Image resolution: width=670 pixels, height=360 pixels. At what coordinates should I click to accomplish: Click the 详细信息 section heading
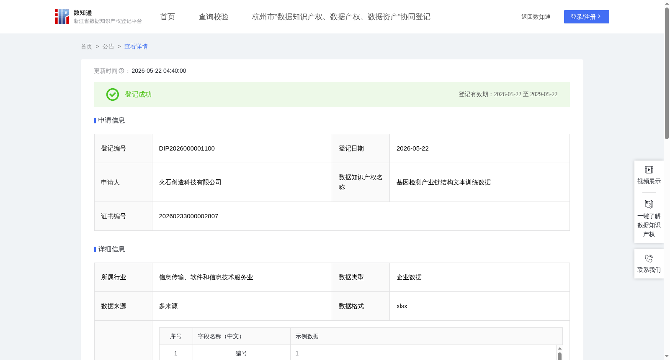111,249
